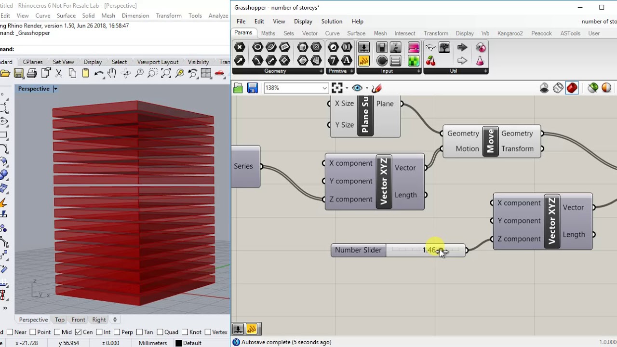Switch to the Top viewport tab
Image resolution: width=617 pixels, height=347 pixels.
(x=60, y=320)
